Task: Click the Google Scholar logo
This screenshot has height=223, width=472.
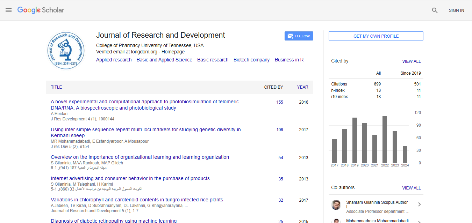Action: [41, 10]
